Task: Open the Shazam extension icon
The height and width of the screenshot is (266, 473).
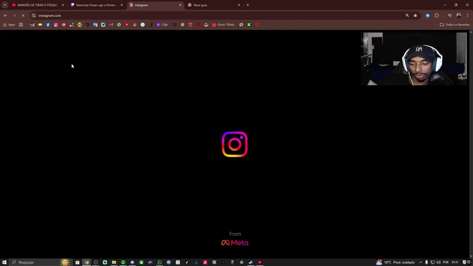Action: (428, 16)
